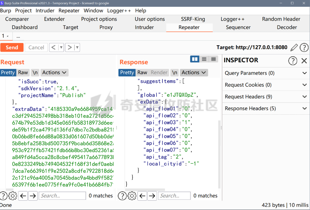Viewport: 310px width, 210px height.
Task: Select combined tabs layout icon
Action: [213, 59]
